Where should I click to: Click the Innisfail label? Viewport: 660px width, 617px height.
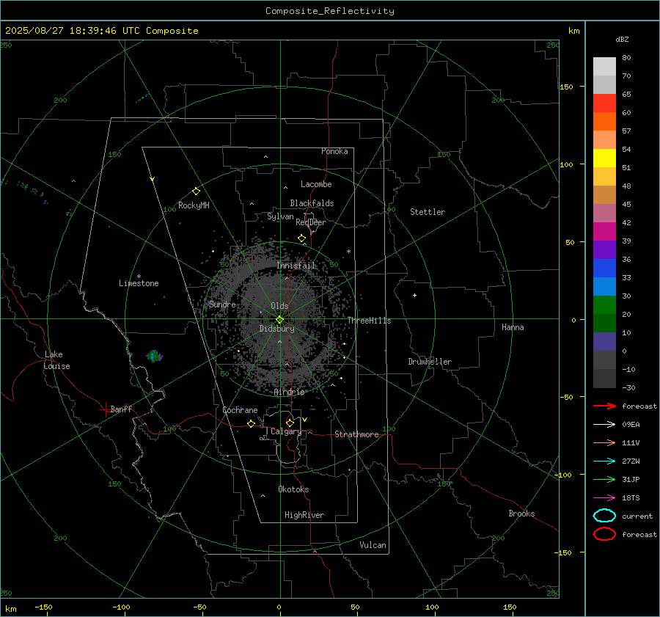coord(296,266)
